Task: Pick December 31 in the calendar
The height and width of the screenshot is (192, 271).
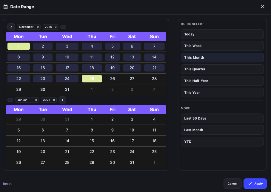Action: pos(67,89)
